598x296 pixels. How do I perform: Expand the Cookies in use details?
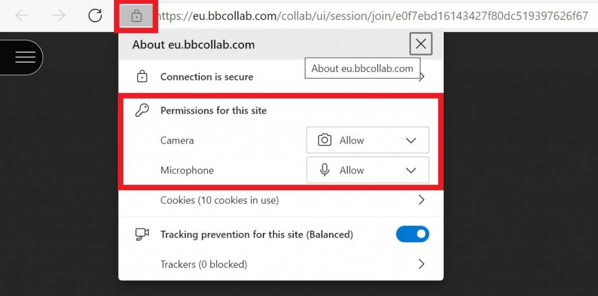click(x=421, y=200)
